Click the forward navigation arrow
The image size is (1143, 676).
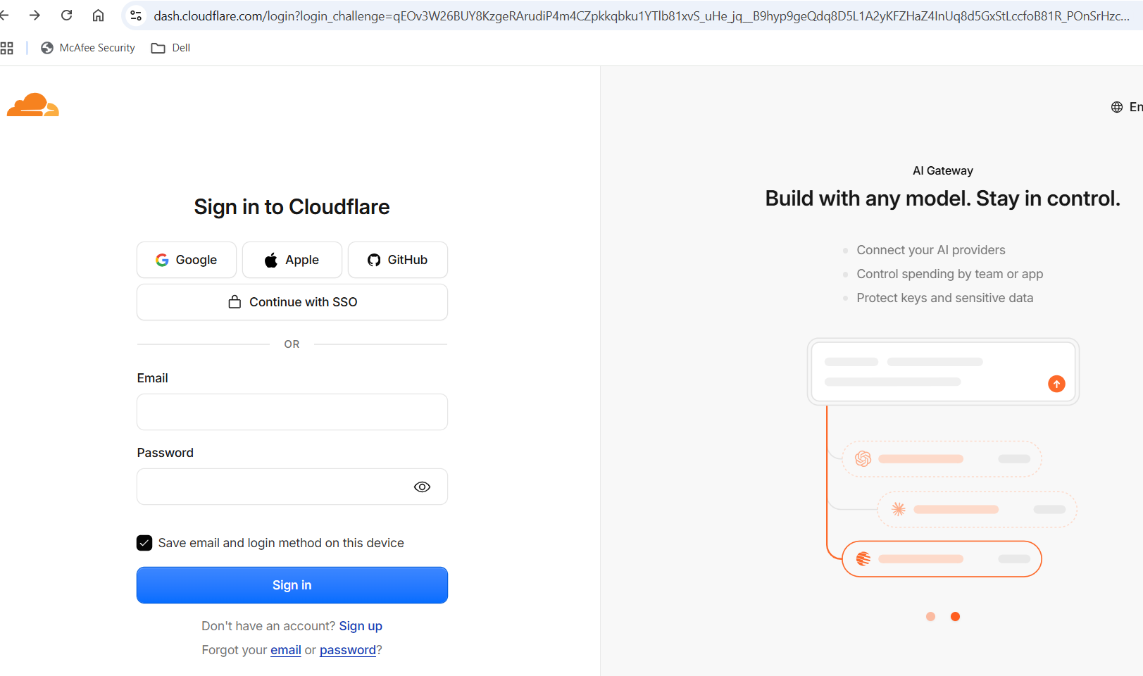coord(35,15)
